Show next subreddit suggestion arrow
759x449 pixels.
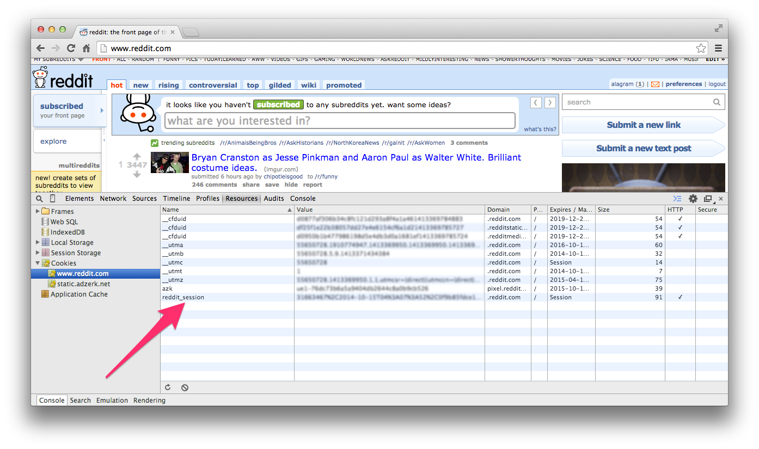550,102
